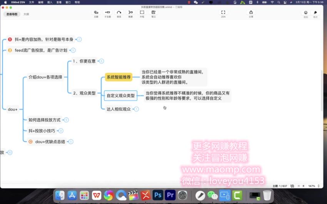Viewport: 327px width, 204px height.
Task: Click the 主题: 1 / 637 topic counter
Action: click(280, 186)
